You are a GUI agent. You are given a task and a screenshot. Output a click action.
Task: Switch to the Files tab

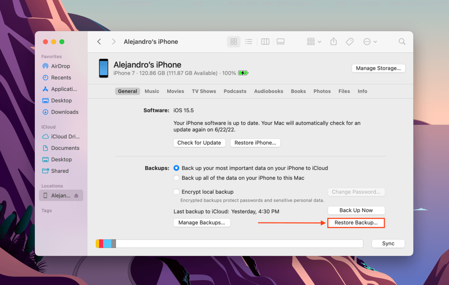[x=344, y=91]
